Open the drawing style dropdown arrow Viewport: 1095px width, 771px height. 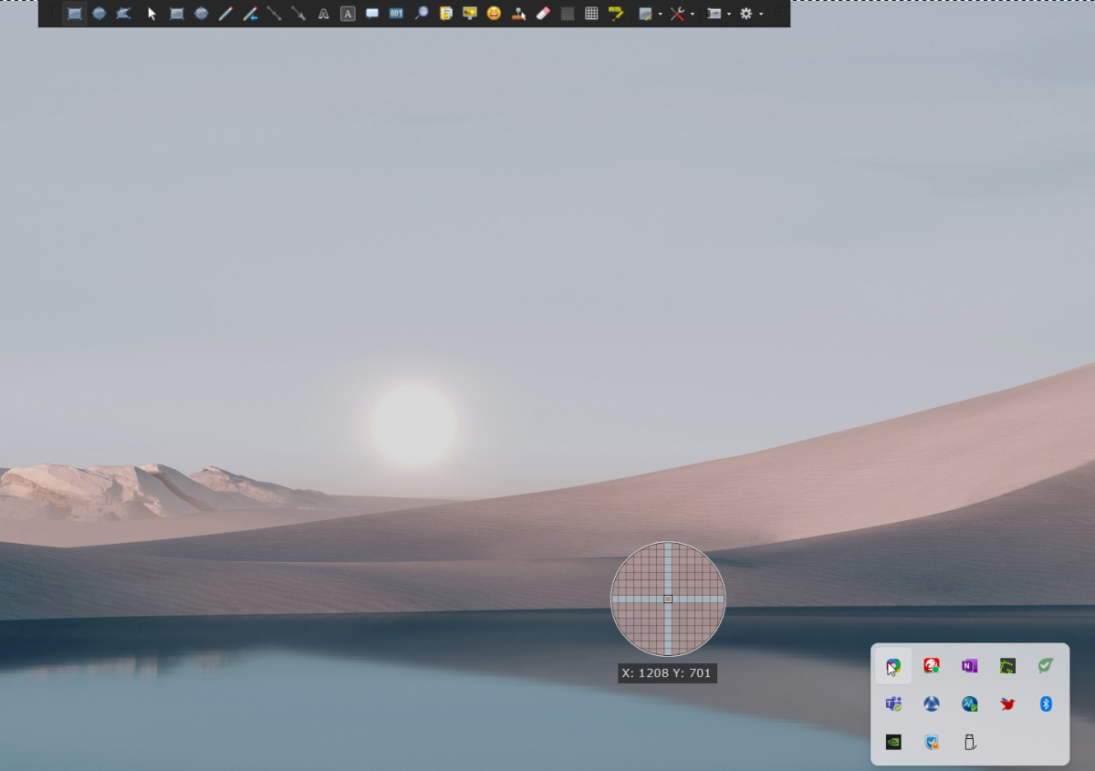[660, 14]
